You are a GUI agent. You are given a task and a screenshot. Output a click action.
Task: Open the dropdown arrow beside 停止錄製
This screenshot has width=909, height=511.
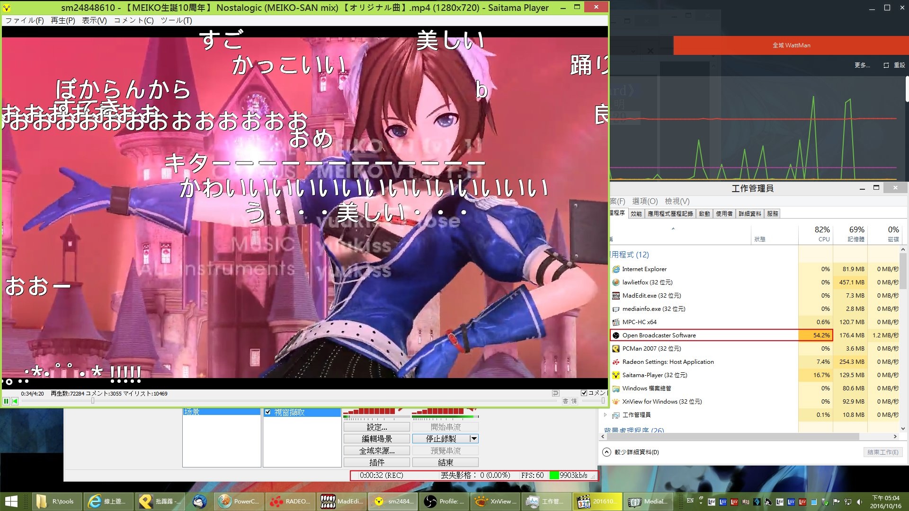coord(473,439)
